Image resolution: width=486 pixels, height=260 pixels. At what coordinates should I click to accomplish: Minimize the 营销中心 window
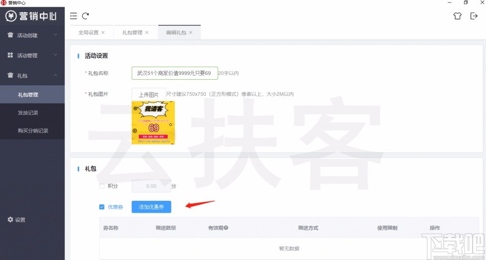point(450,2)
